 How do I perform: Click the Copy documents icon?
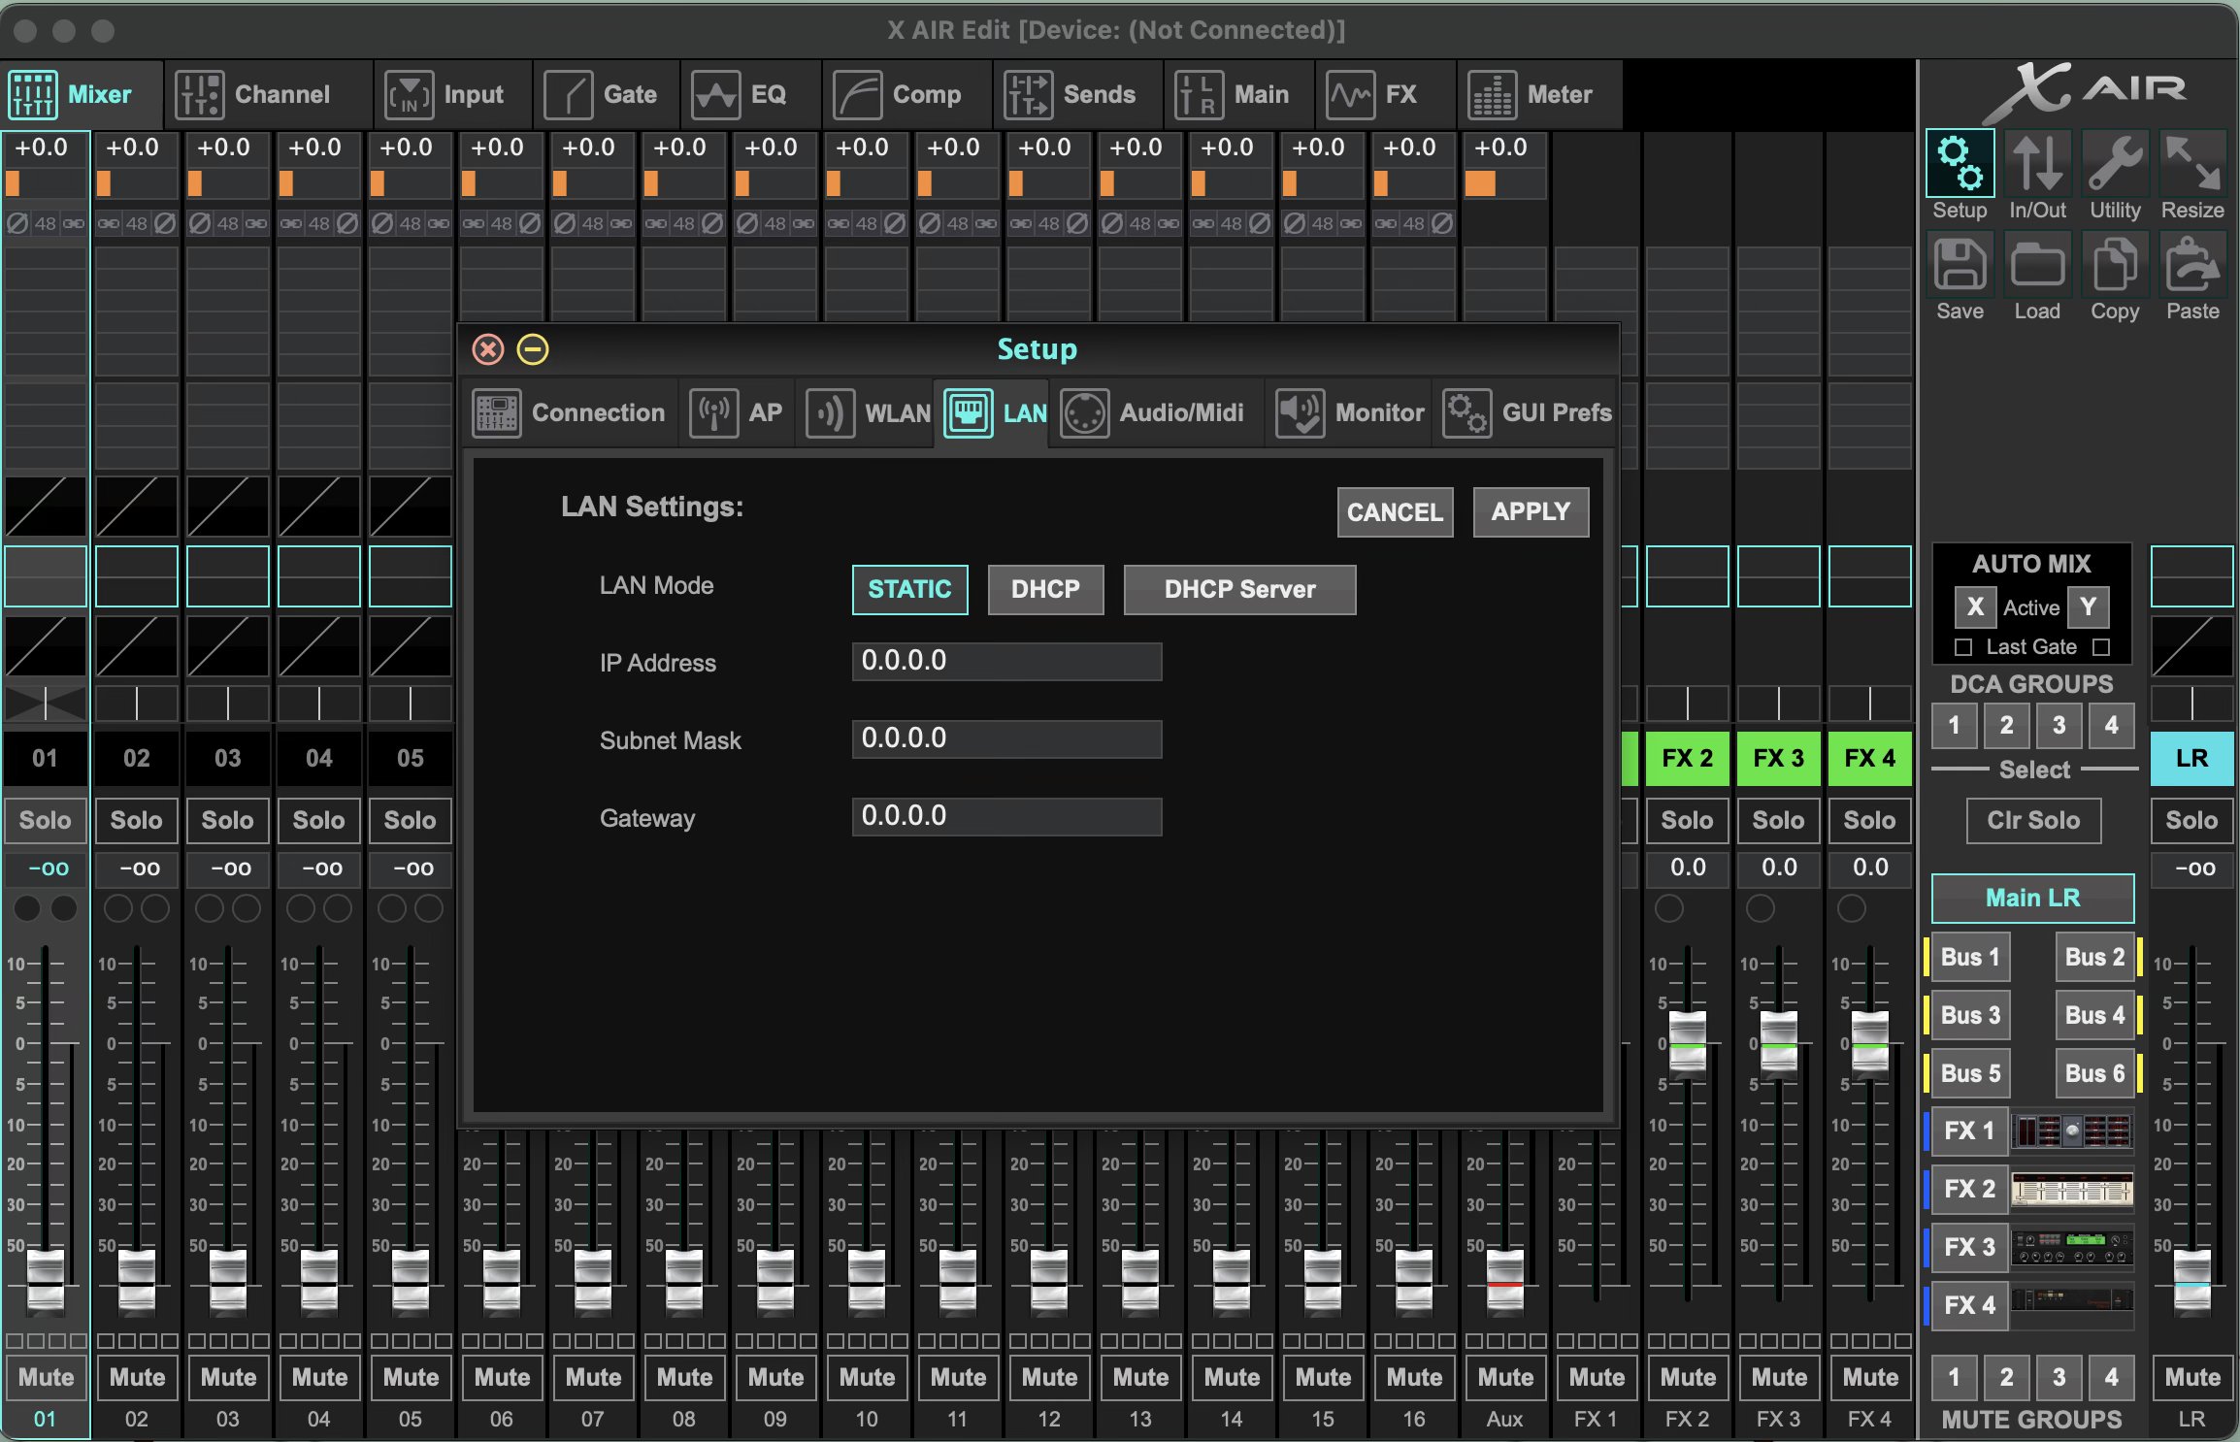(x=2115, y=265)
